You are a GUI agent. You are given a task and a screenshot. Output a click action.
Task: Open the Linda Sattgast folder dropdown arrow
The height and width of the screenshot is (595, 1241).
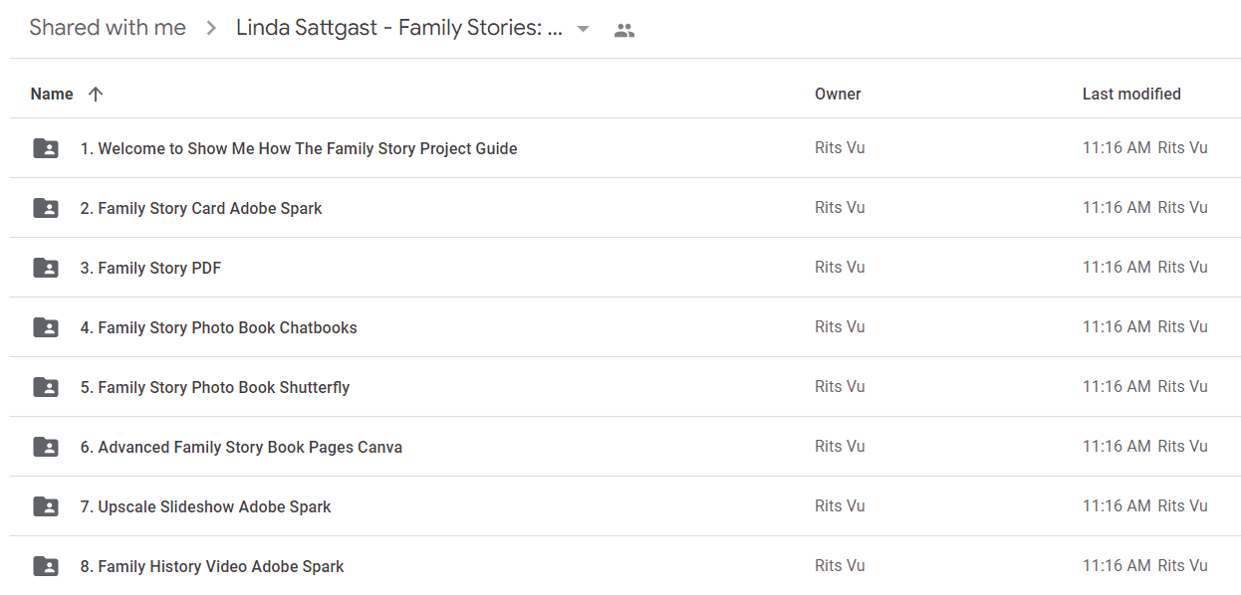[584, 29]
